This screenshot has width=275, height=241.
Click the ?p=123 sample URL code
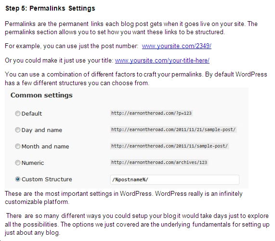pos(151,114)
